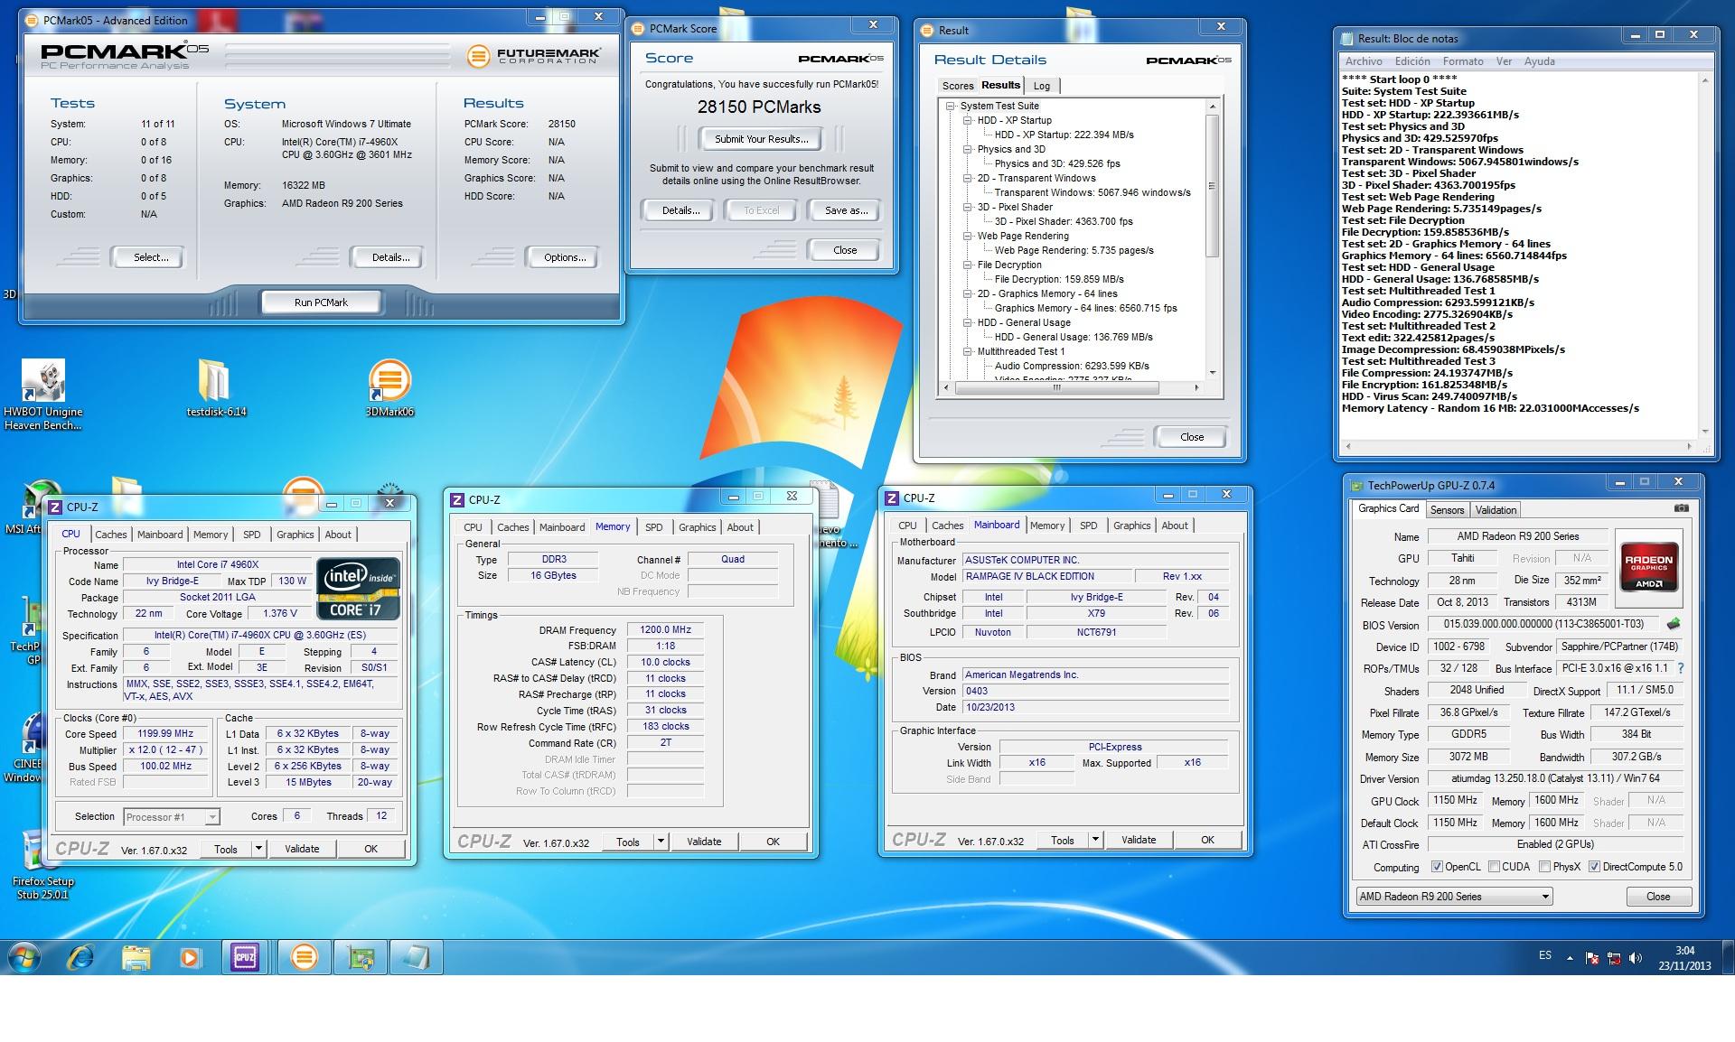Switch to GPU-Z taskbar icon
Screen dimensions: 1735x1042
point(361,957)
